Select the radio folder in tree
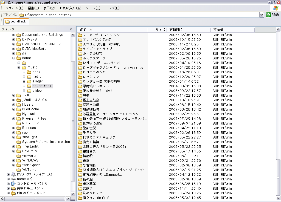The image size is (281, 202). (37, 77)
